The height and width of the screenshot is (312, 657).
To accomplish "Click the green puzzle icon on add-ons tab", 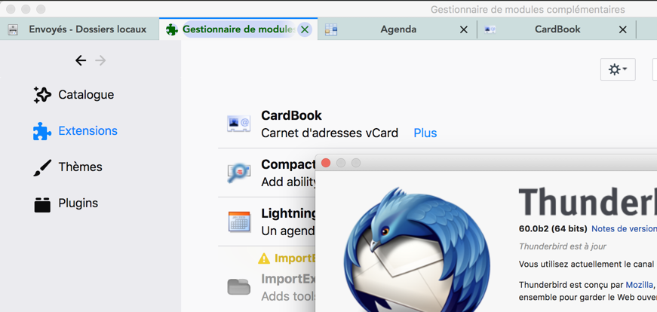I will coord(172,29).
